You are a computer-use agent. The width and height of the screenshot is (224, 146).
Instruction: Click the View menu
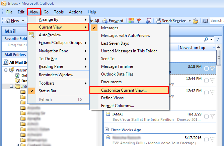34,12
